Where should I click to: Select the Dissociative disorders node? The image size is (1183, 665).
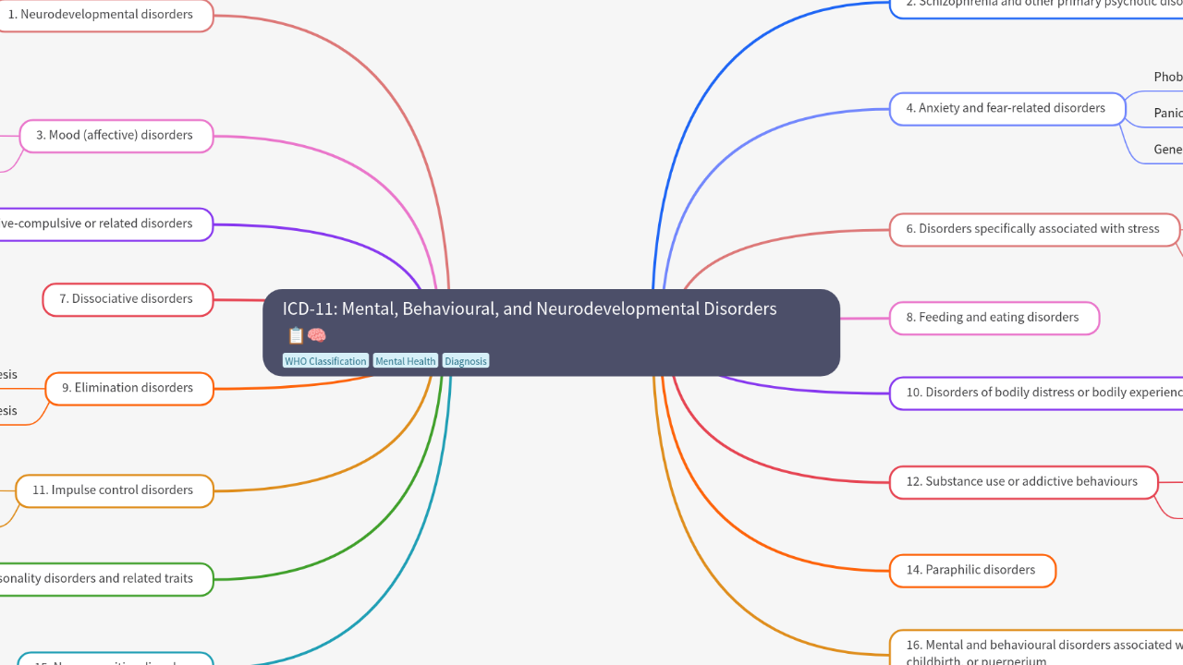[x=127, y=299]
